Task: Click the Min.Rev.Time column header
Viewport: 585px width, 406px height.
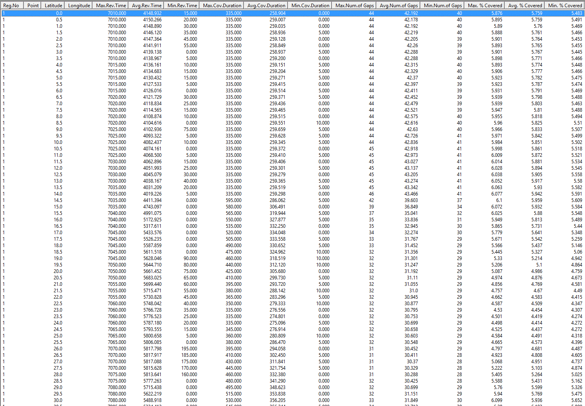Action: pyautogui.click(x=182, y=5)
